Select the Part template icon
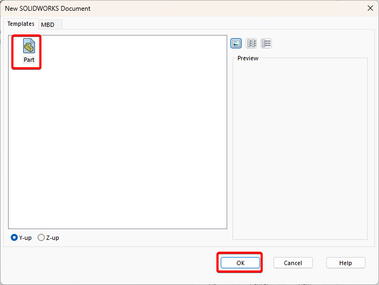The height and width of the screenshot is (285, 379). pyautogui.click(x=29, y=46)
